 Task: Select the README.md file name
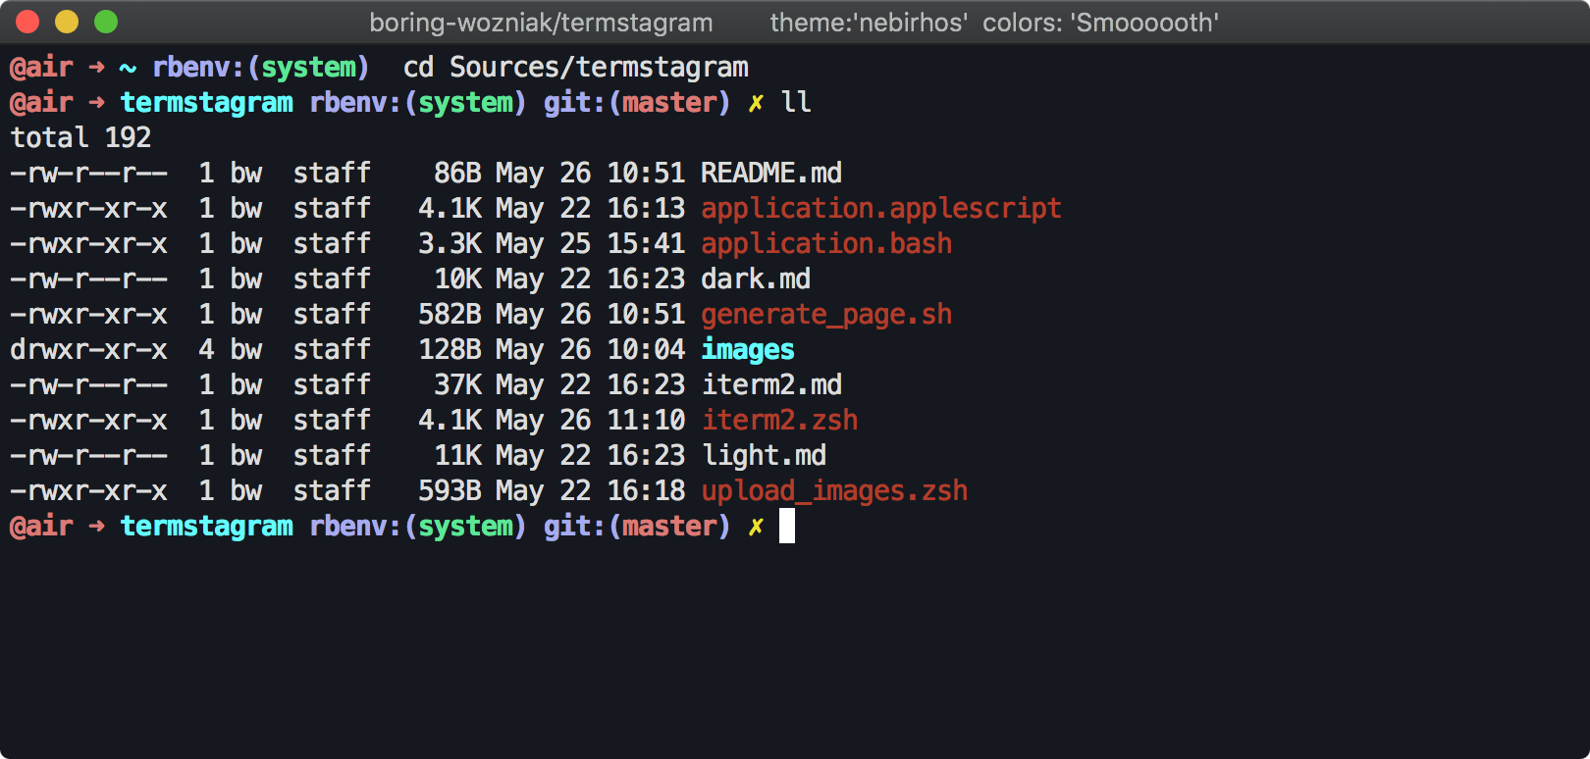(771, 174)
